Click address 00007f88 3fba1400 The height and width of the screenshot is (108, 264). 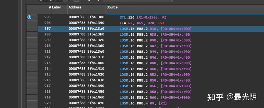pyautogui.click(x=86, y=63)
